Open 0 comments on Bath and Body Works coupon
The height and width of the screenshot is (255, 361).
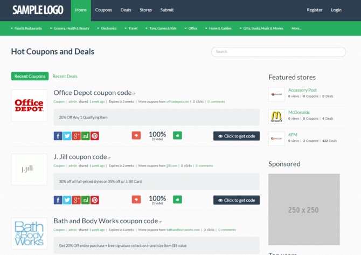227,230
